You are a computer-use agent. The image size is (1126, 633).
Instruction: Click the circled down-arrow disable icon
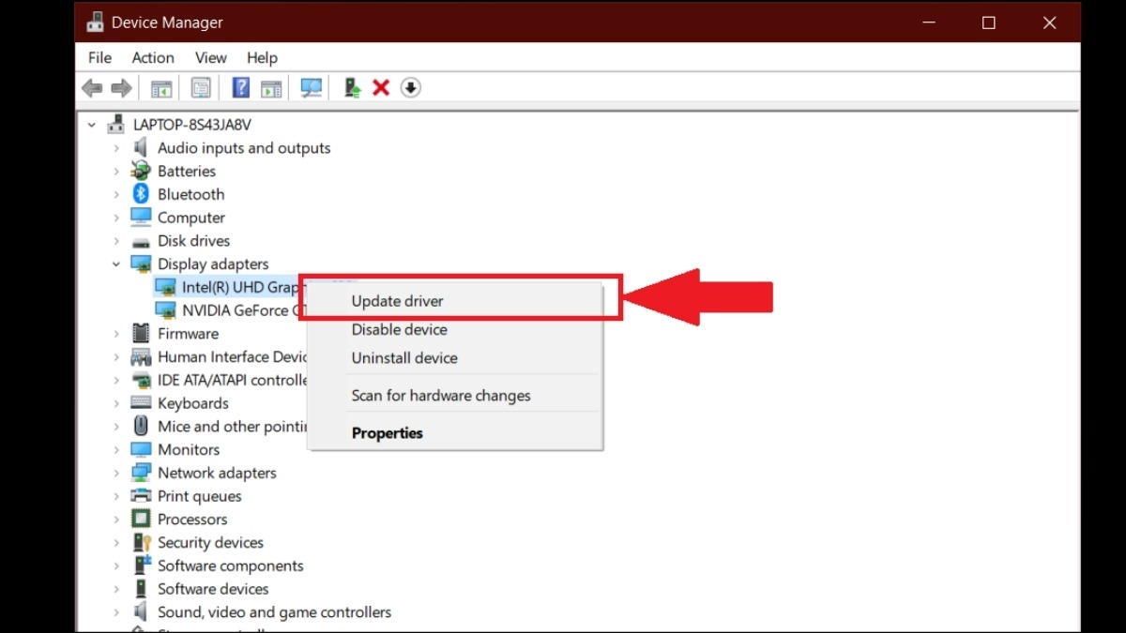[x=411, y=88]
